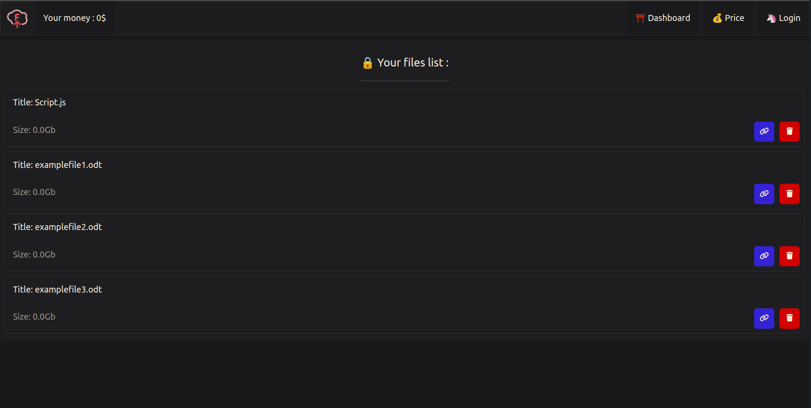Viewport: 811px width, 408px height.
Task: Copy the share link for Script.js
Action: (764, 131)
